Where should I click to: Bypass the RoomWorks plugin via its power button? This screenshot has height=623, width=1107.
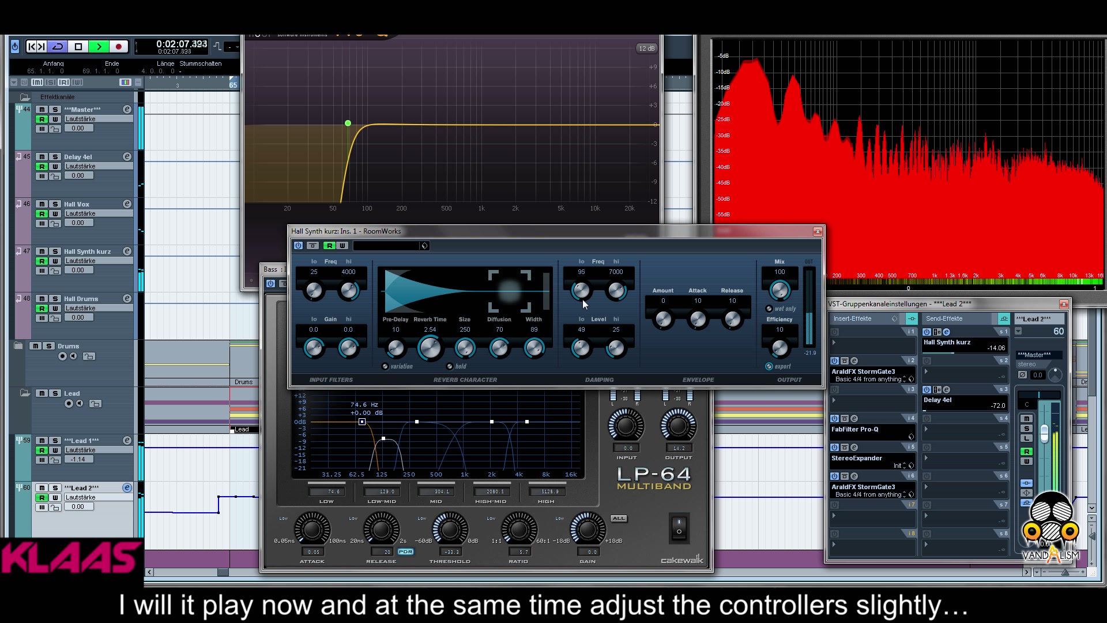tap(298, 246)
